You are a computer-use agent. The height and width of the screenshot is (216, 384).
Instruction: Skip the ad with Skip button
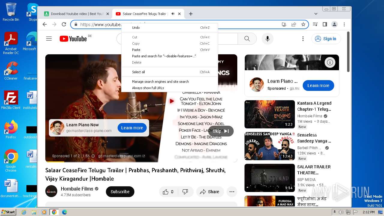click(221, 131)
